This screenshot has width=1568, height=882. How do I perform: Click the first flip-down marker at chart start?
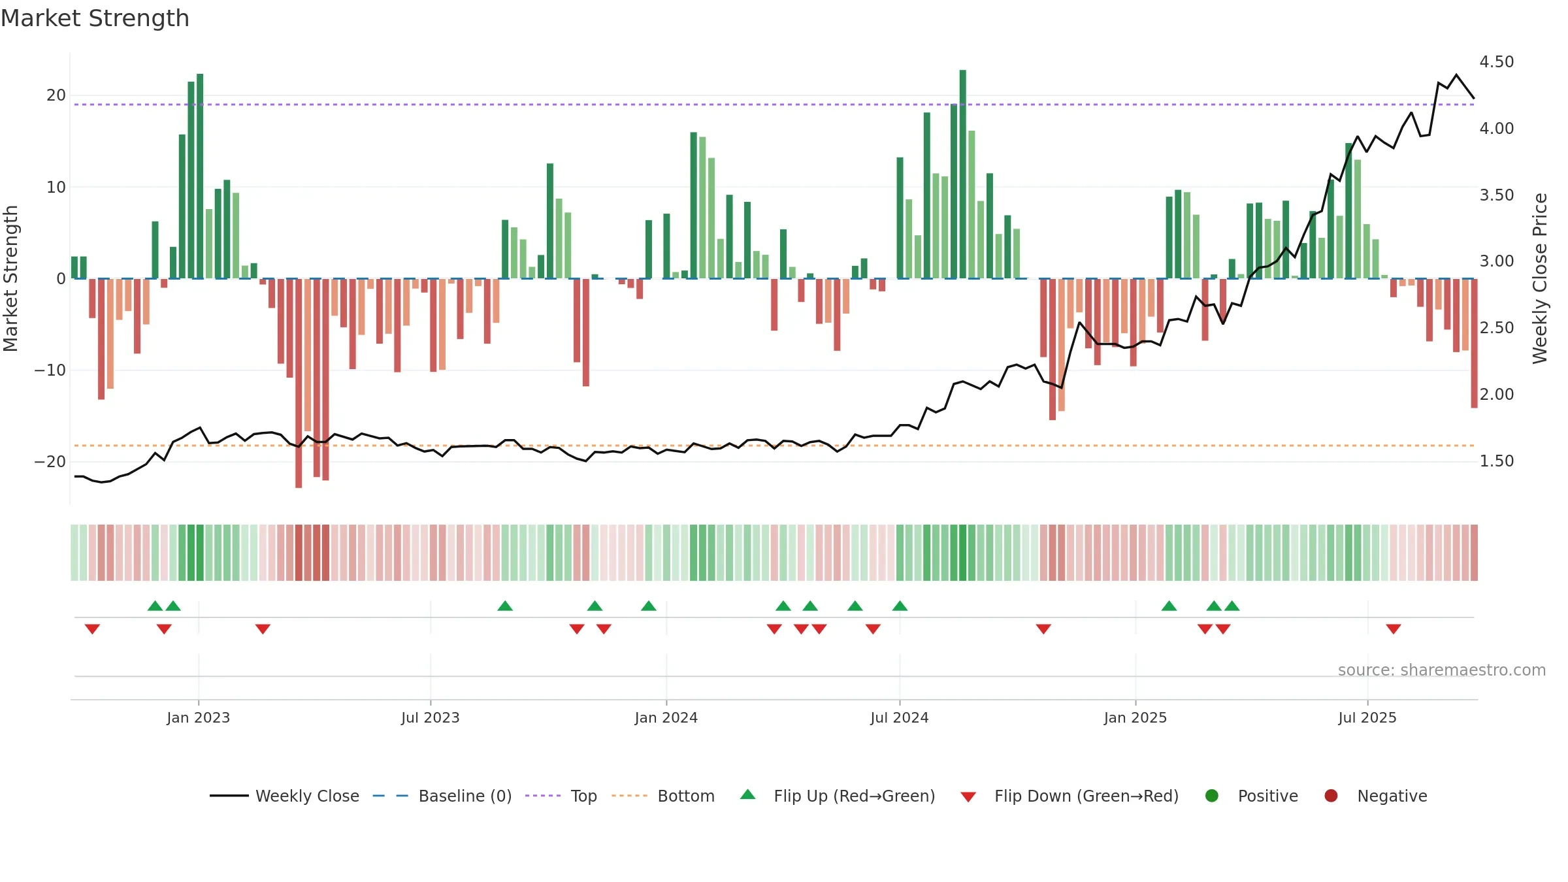click(x=92, y=629)
